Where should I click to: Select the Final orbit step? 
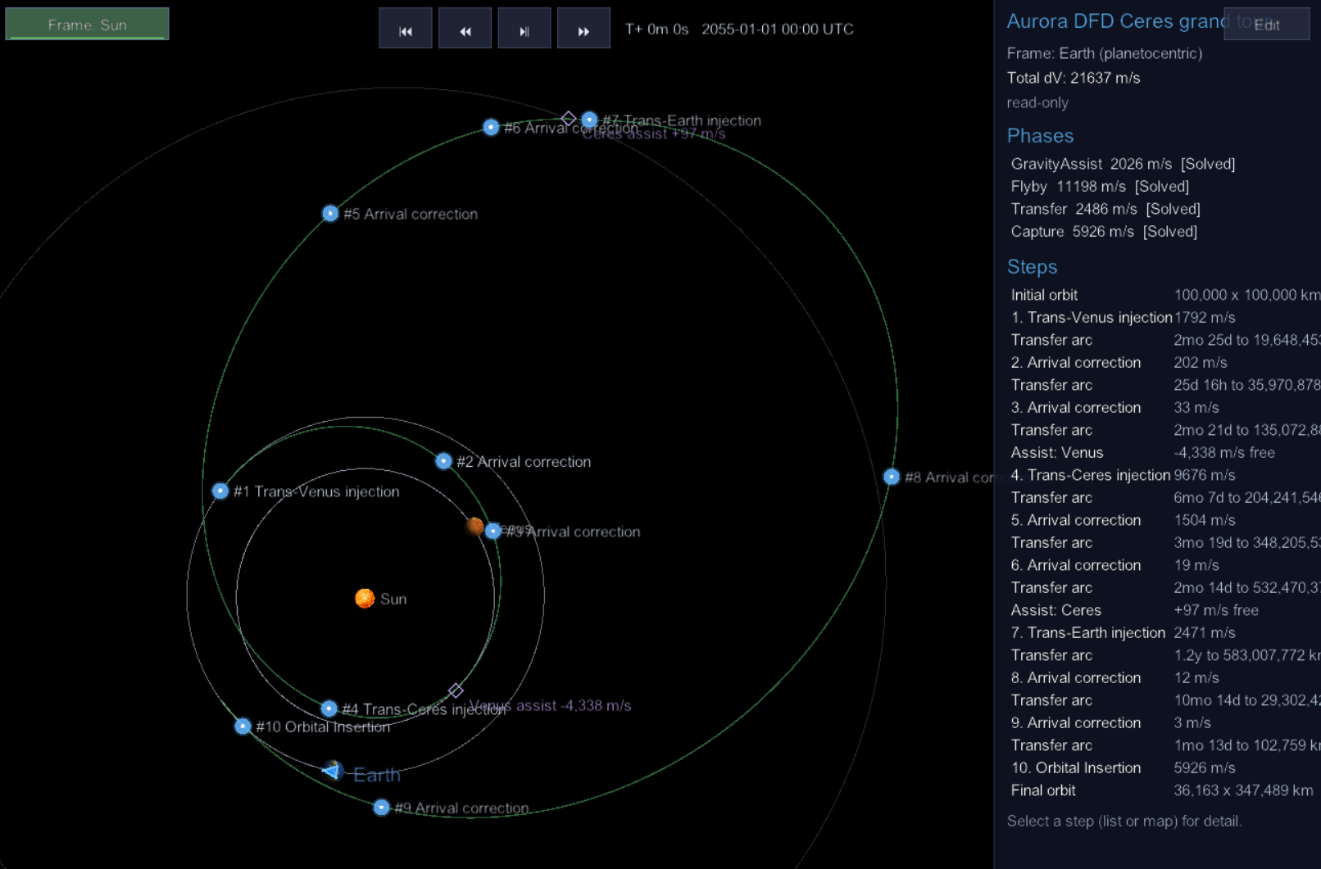click(1164, 790)
